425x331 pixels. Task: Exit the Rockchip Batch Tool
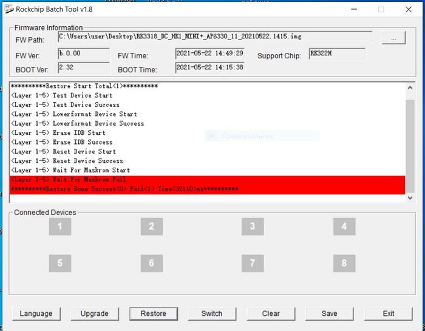(389, 313)
